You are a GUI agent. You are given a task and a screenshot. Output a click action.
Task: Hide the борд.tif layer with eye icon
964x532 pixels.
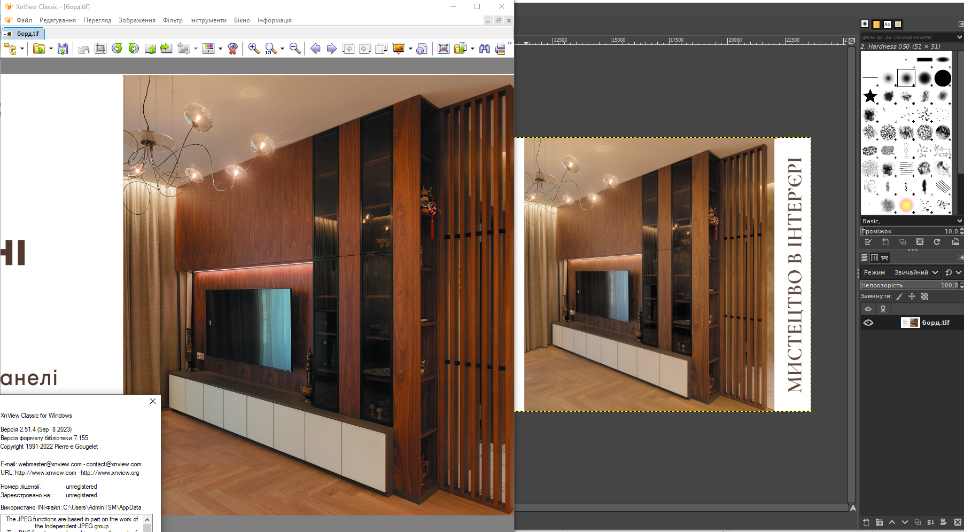click(x=868, y=323)
